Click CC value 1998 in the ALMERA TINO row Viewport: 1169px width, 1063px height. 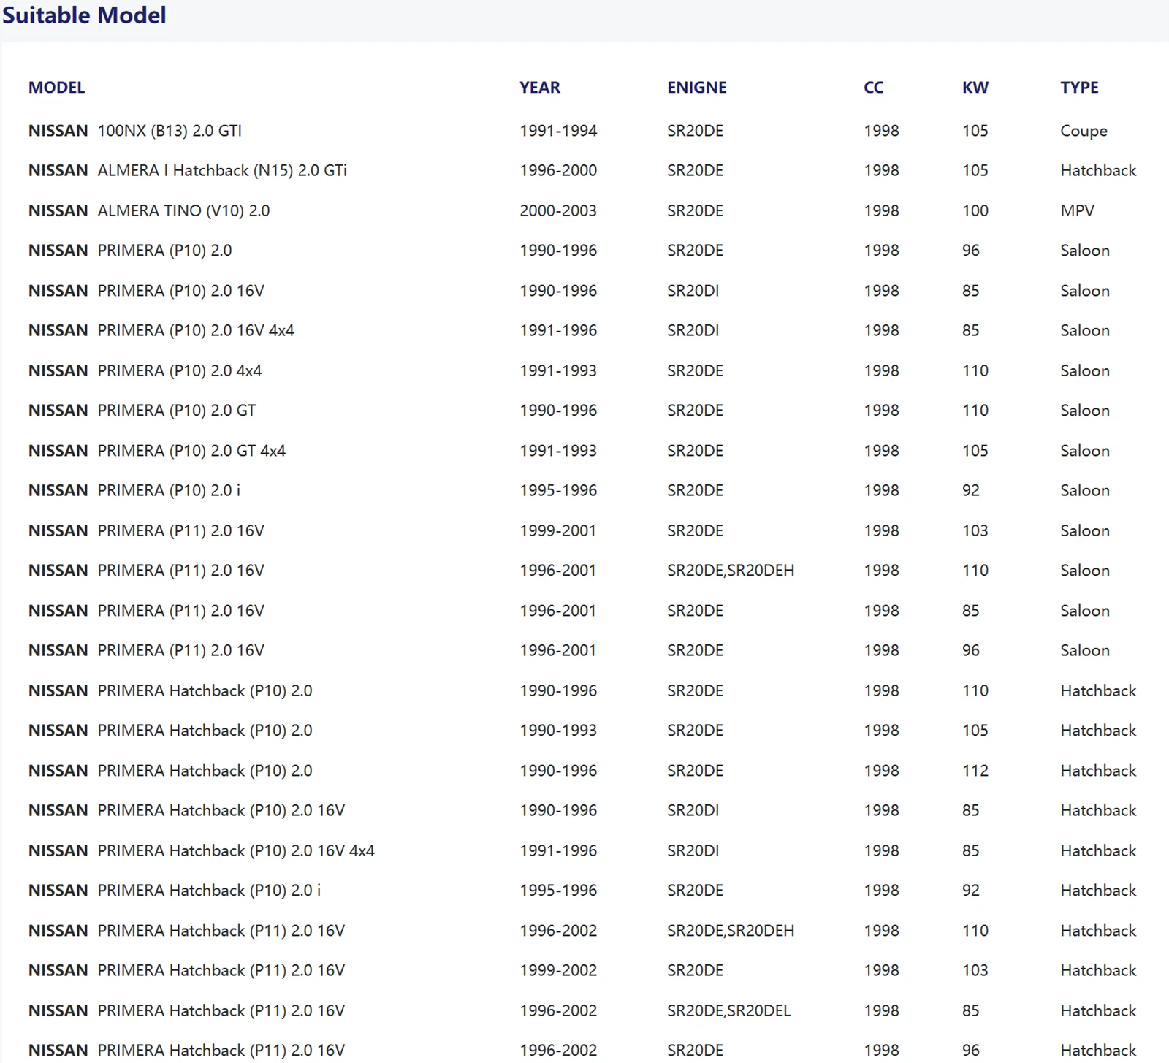click(882, 211)
